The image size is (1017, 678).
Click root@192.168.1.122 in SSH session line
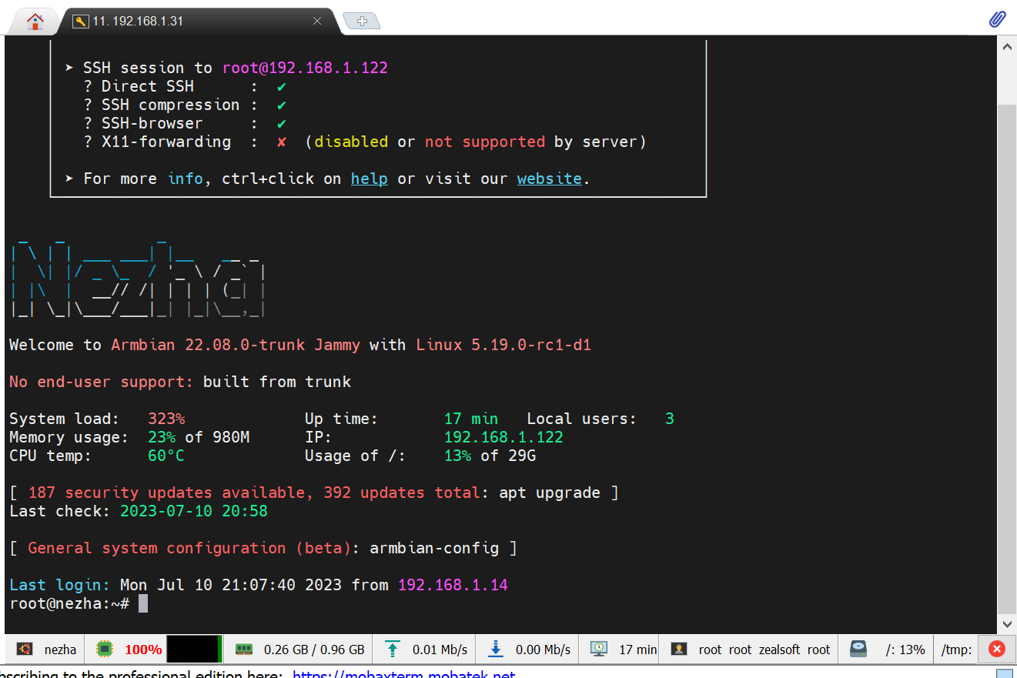305,68
